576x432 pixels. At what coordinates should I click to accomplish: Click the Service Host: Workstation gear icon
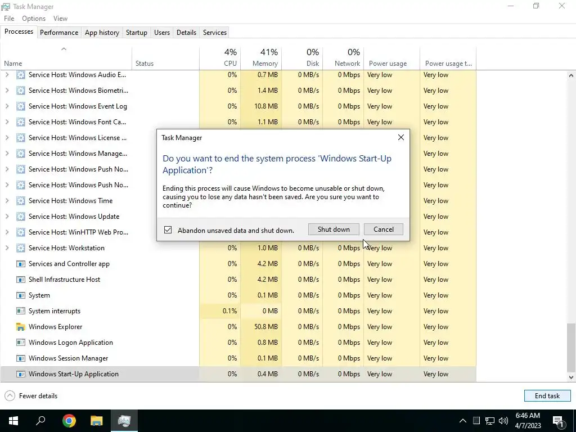click(x=21, y=248)
